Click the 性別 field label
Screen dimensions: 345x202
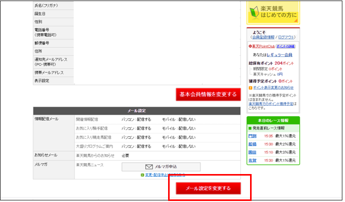coord(38,22)
